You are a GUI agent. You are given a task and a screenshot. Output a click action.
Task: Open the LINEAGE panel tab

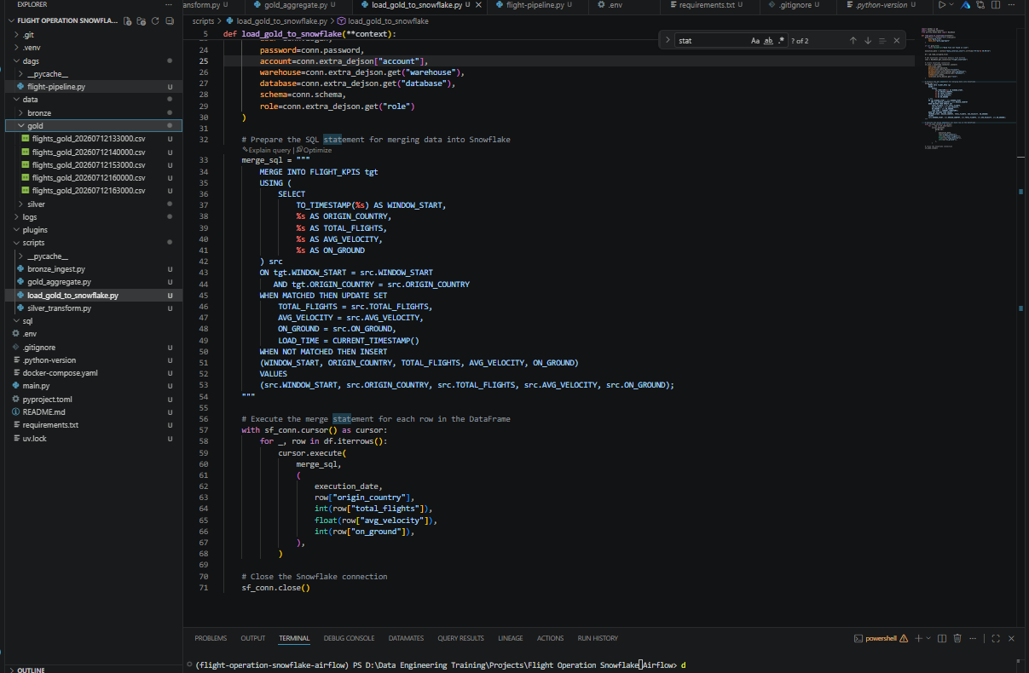click(x=511, y=638)
